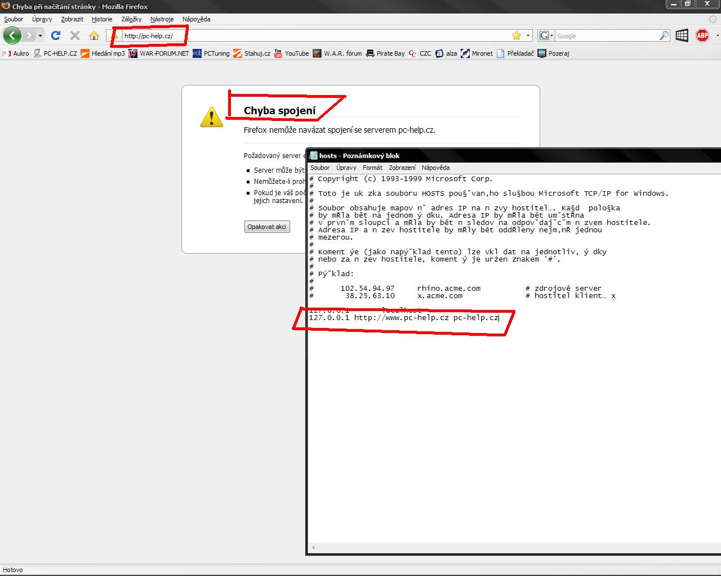Open the alza bookmark
721x576 pixels.
coord(446,53)
